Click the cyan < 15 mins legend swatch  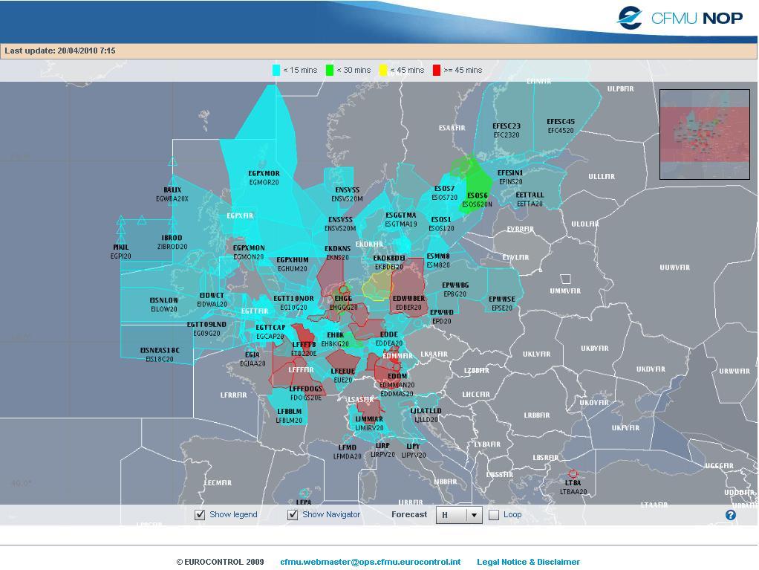(x=276, y=70)
